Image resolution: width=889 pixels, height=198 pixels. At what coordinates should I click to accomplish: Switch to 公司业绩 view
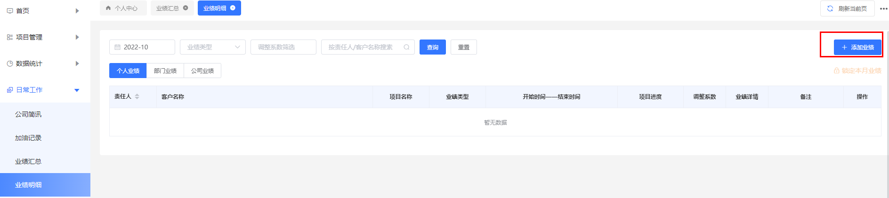pyautogui.click(x=202, y=71)
